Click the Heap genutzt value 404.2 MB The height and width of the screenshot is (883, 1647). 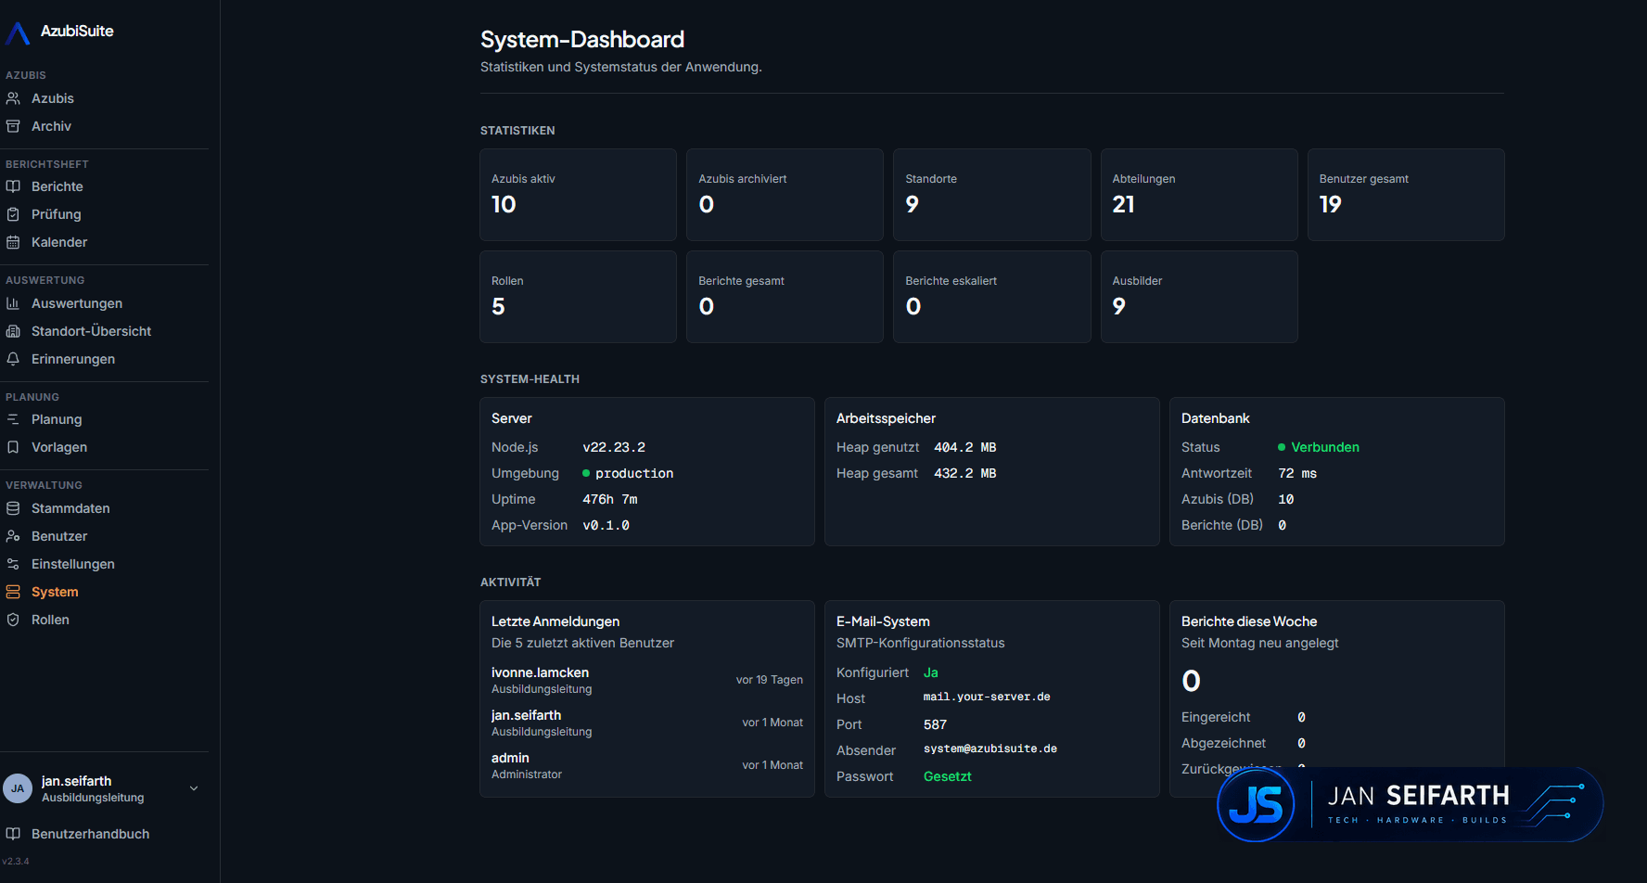[x=964, y=447]
